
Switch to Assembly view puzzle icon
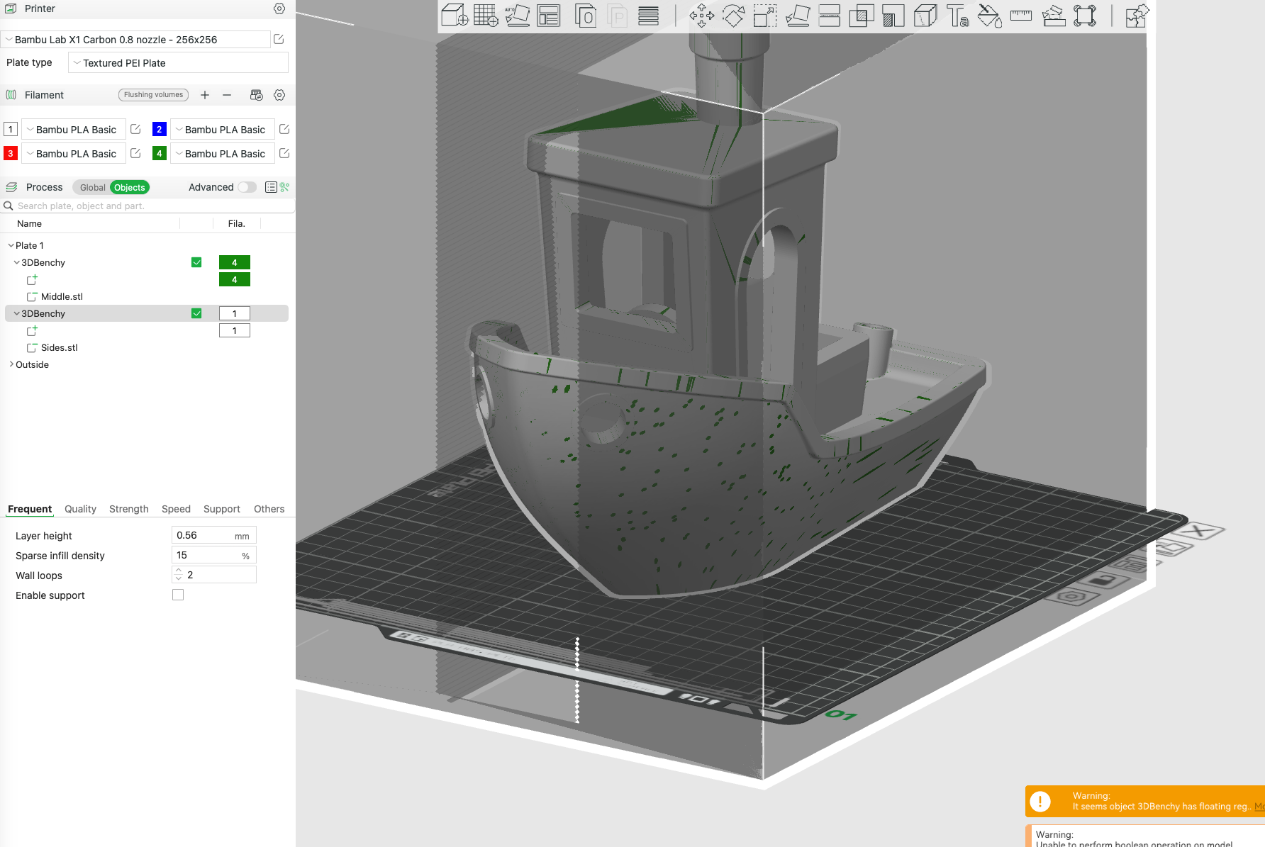point(1137,16)
